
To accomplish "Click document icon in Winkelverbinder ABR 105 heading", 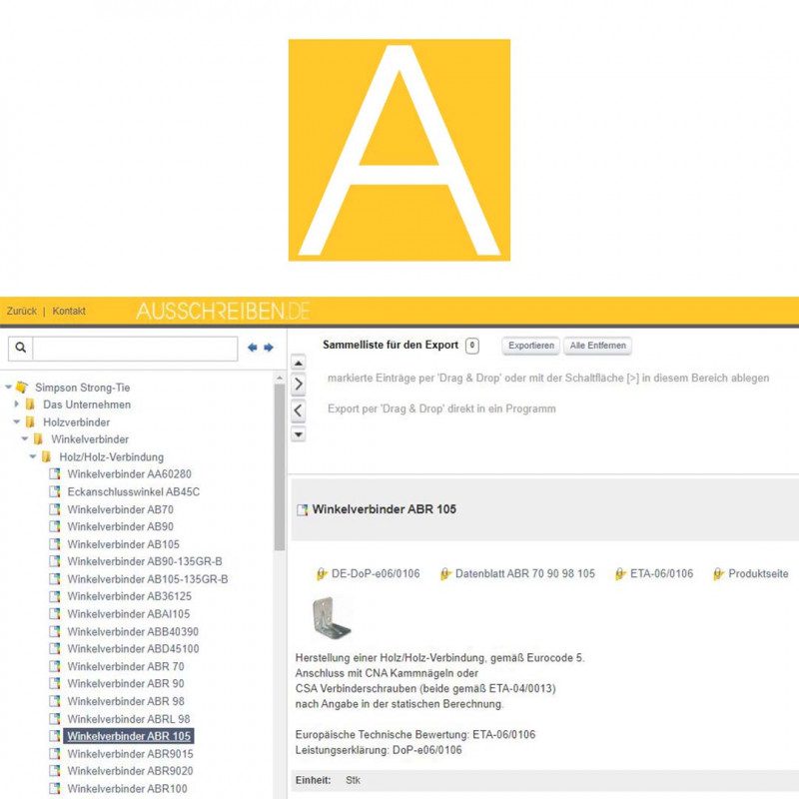I will 303,509.
